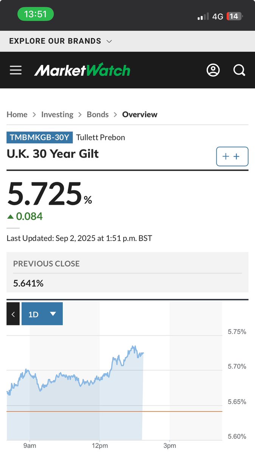Click the TMBMKGB-30Y ticker badge
The height and width of the screenshot is (455, 255).
[x=40, y=137]
